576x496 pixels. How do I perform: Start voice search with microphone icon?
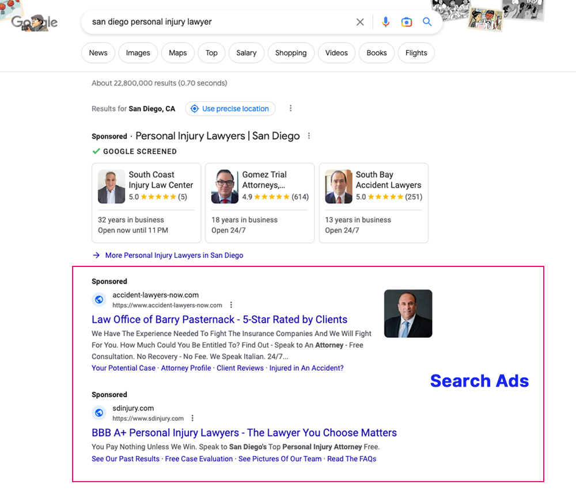pos(385,22)
